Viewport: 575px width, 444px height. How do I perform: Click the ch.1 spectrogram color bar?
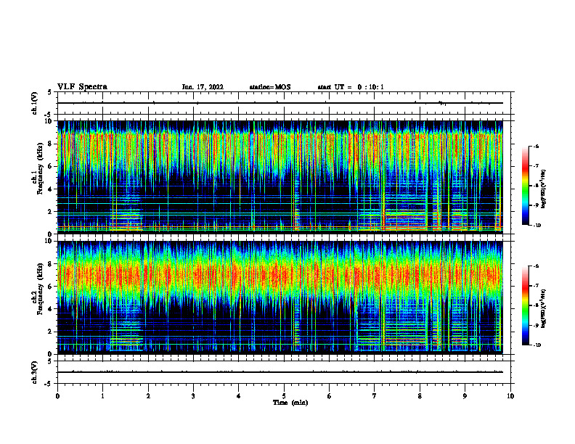(526, 186)
